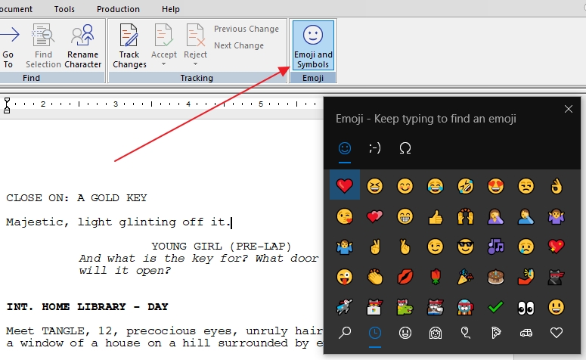
Task: Expand the Accept dropdown arrow
Action: tap(163, 64)
